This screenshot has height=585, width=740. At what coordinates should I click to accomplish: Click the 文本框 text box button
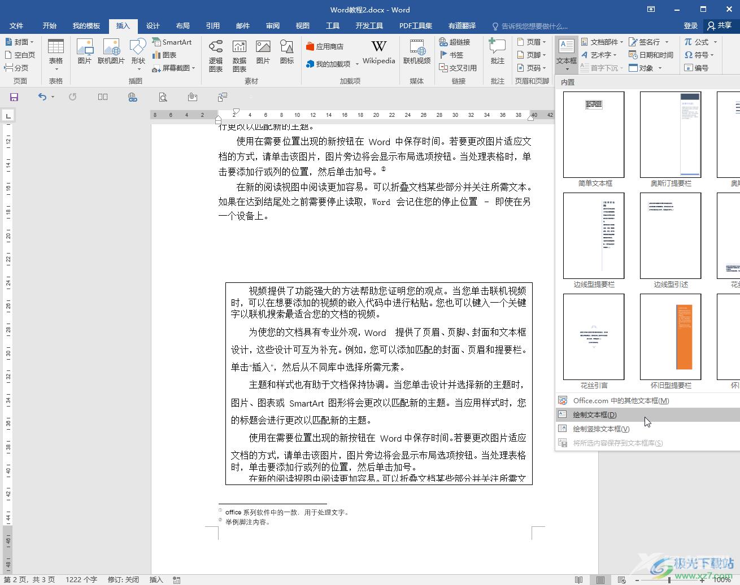(567, 55)
